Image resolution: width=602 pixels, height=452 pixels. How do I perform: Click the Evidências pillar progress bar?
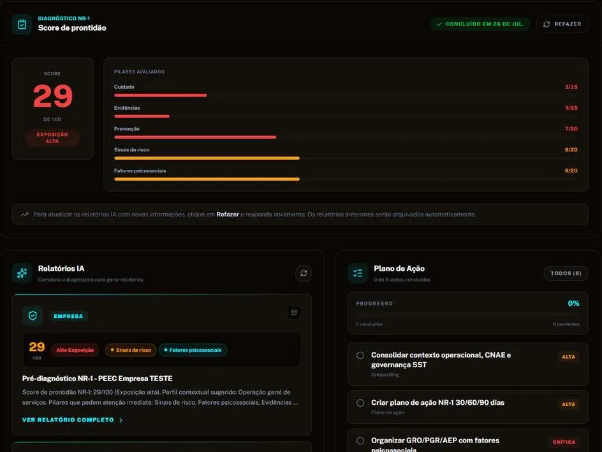[x=346, y=116]
